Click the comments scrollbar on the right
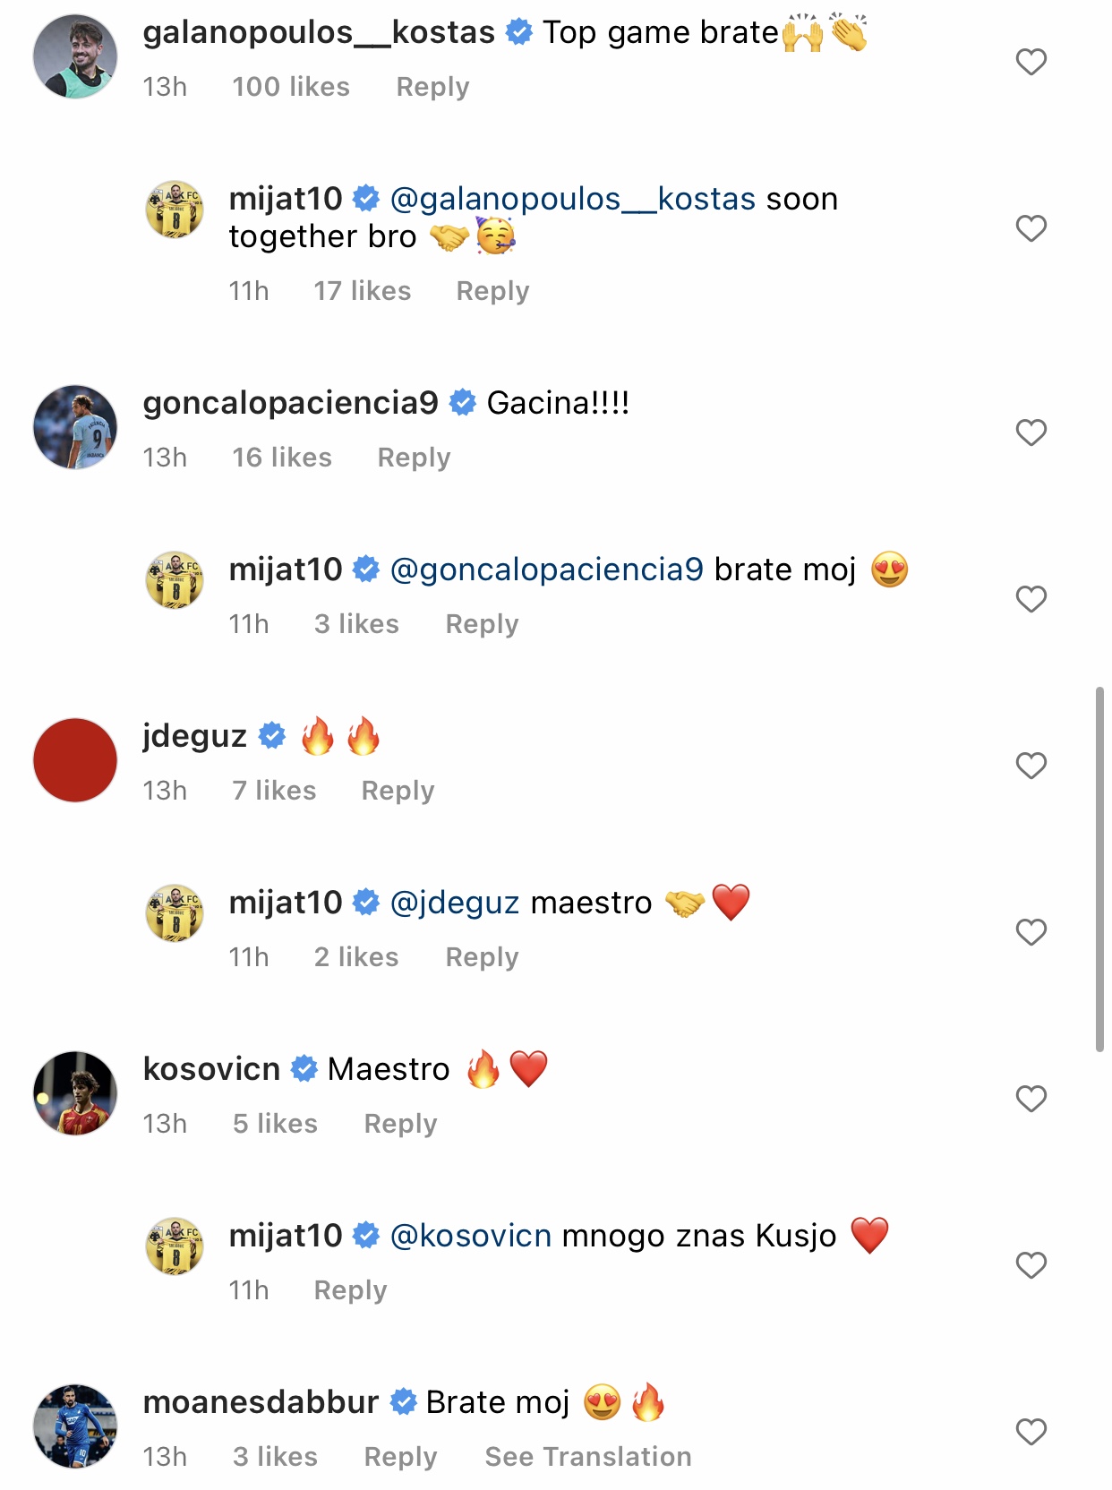The width and height of the screenshot is (1112, 1490). [1099, 869]
